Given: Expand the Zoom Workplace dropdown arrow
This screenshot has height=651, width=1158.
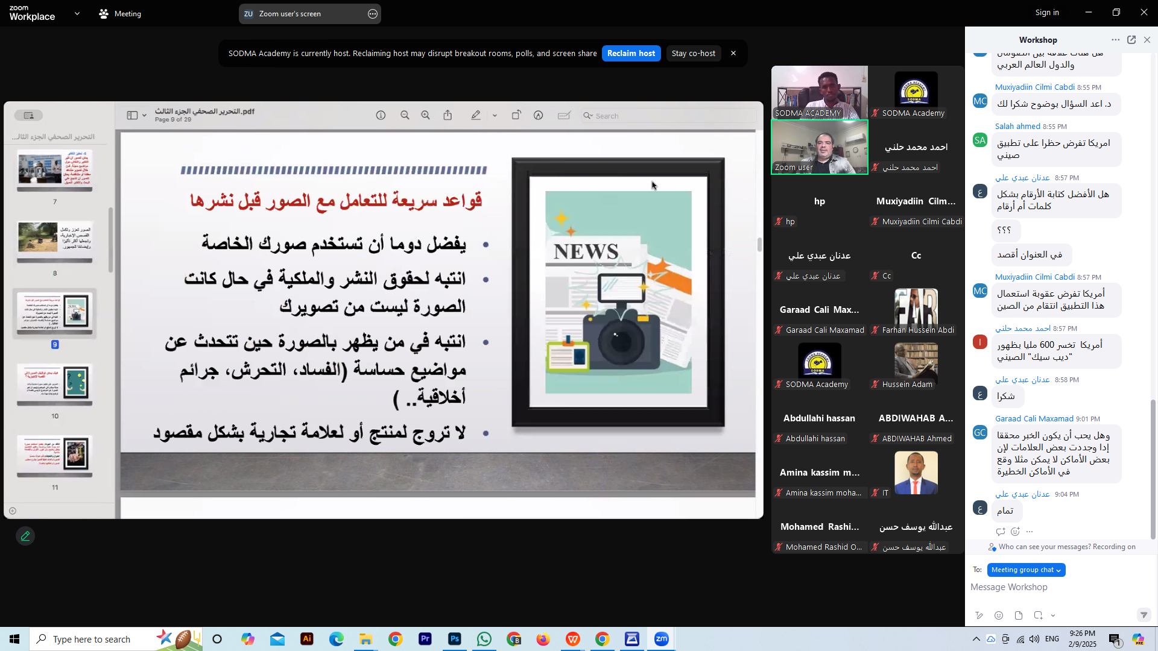Looking at the screenshot, I should (77, 13).
